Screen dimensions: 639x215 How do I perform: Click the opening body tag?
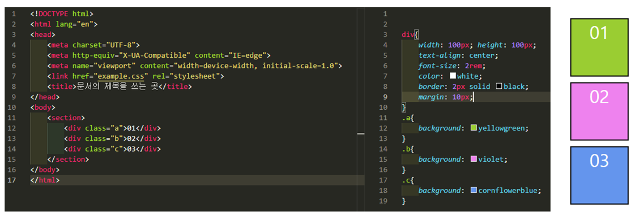pyautogui.click(x=43, y=107)
